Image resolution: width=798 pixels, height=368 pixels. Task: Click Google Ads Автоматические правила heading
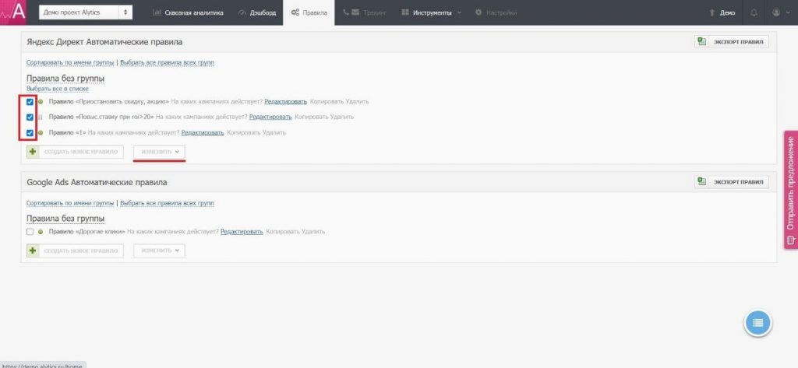coord(97,182)
